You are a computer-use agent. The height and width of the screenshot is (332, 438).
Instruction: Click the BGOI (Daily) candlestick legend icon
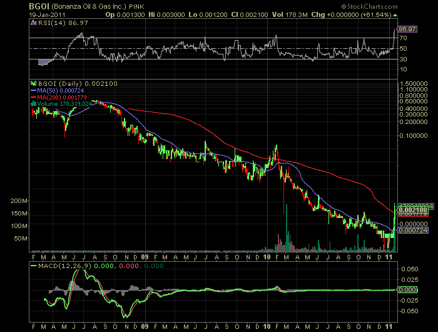(34, 83)
